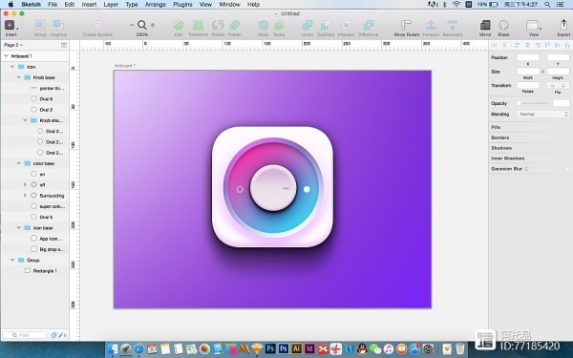Click the Ungroup toolbar icon
This screenshot has width=573, height=358.
pos(58,26)
